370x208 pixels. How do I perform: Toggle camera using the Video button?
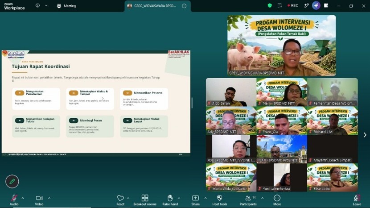click(x=39, y=200)
